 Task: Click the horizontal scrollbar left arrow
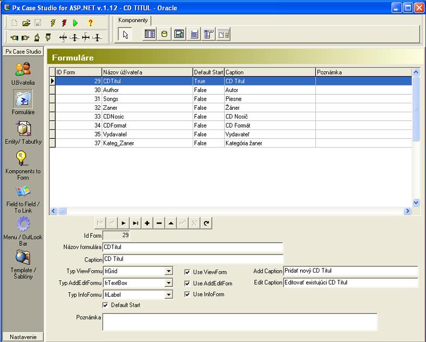[53, 211]
